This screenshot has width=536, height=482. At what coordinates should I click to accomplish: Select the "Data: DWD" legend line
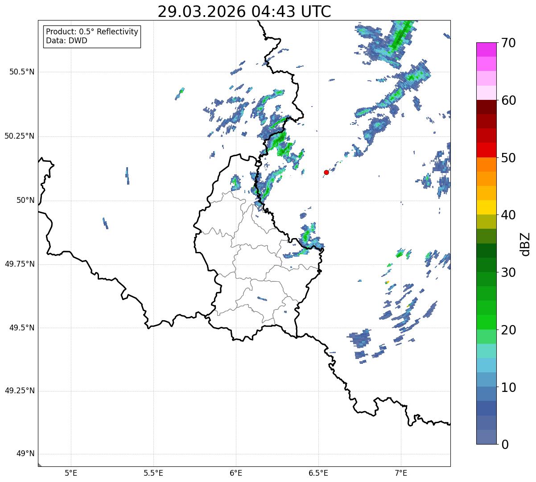(x=66, y=41)
